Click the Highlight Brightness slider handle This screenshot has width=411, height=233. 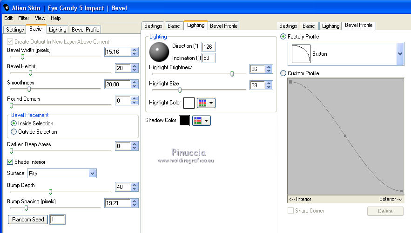point(232,74)
